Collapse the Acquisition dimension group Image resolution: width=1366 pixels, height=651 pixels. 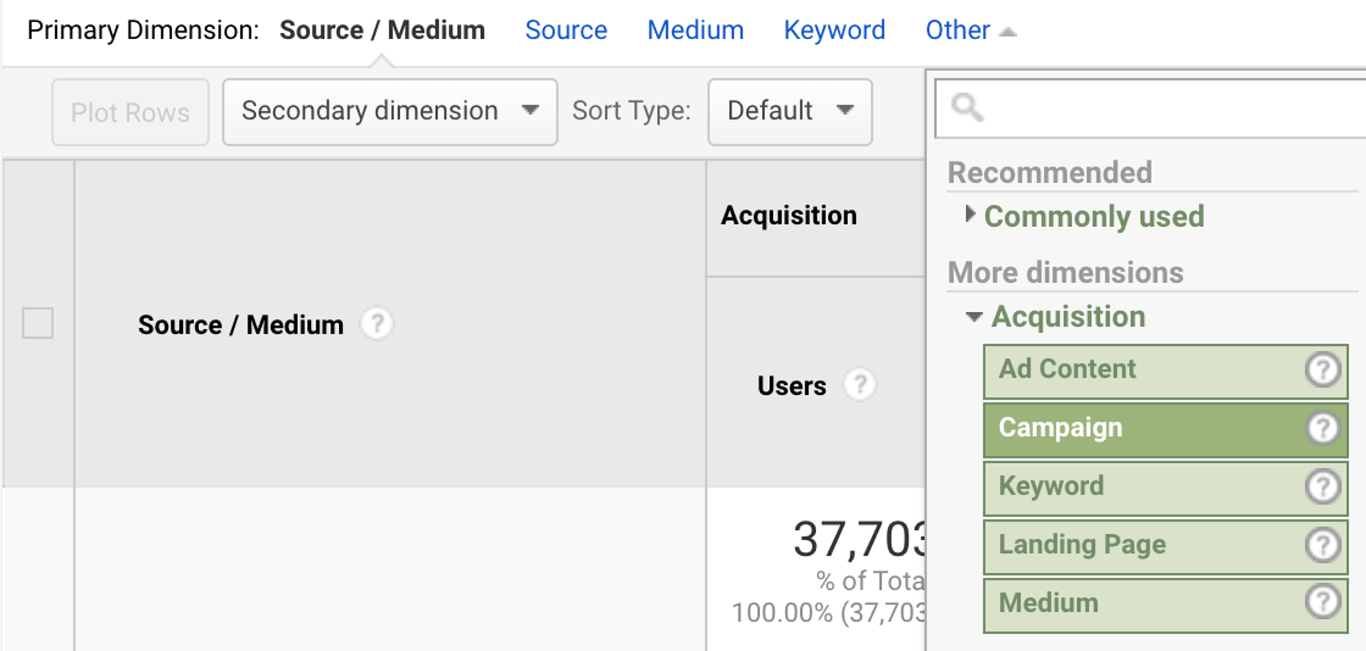click(973, 317)
